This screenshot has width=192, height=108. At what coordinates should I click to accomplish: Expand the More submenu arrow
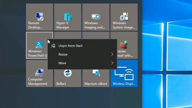112,63
